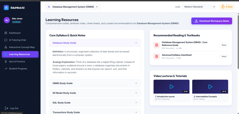
Task: Click the Log Out arrow icon
Action: [x=7, y=108]
